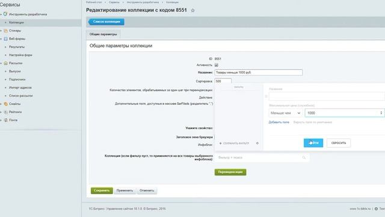Click the Веб-формы sidebar icon

click(x=5, y=39)
